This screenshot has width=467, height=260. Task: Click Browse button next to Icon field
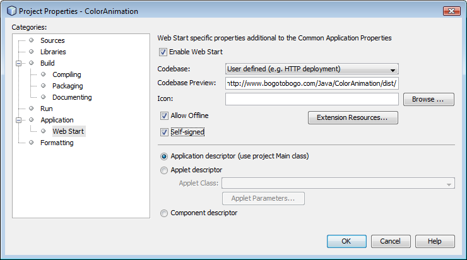click(x=429, y=99)
